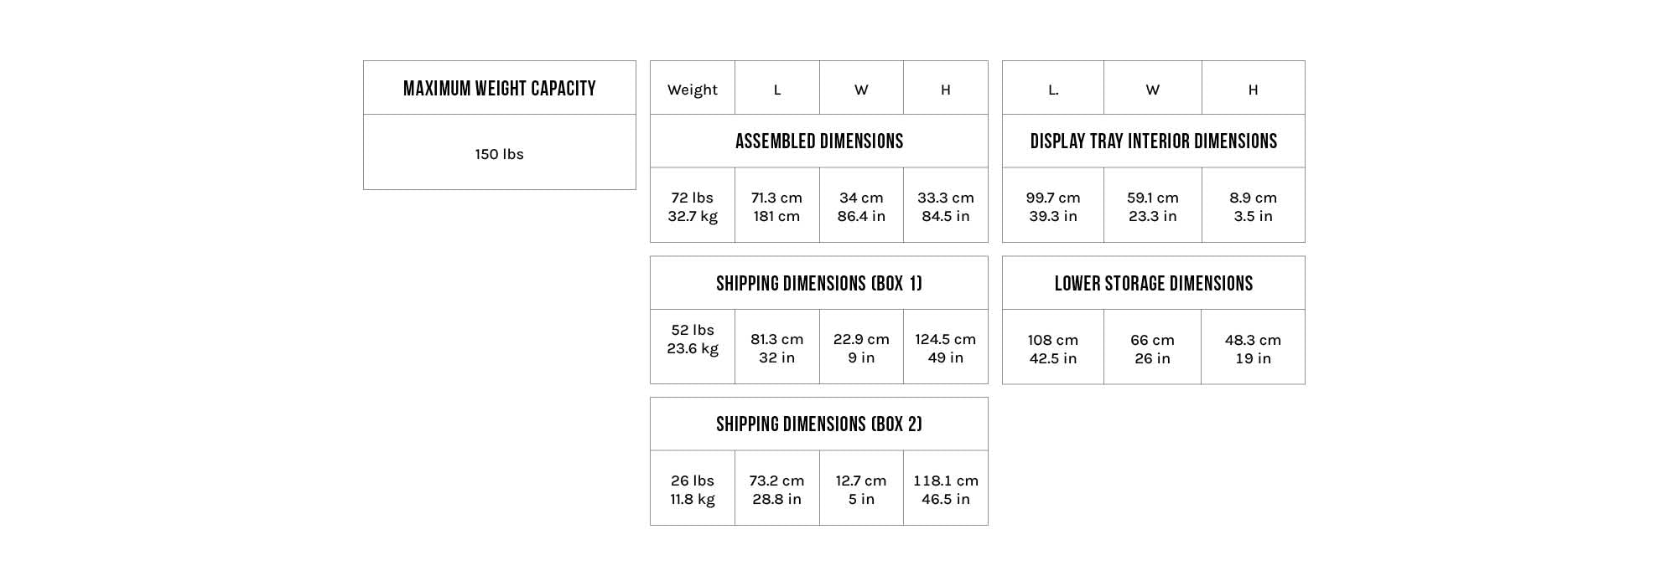Click the 8.9 cm tray height cell
The image size is (1677, 586).
click(x=1253, y=207)
